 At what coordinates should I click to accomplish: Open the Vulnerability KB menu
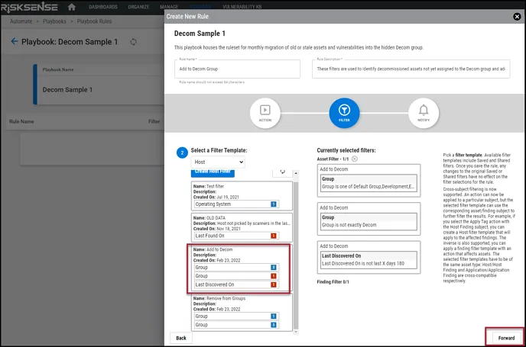242,7
